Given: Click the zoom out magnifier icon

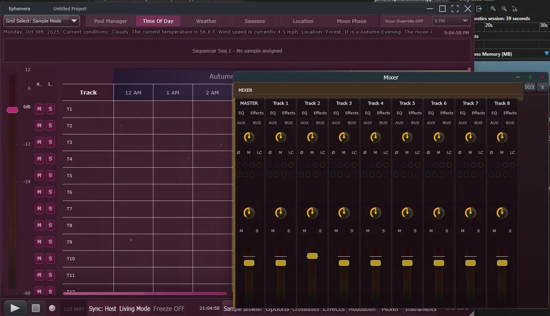Looking at the screenshot, I should pyautogui.click(x=504, y=9).
